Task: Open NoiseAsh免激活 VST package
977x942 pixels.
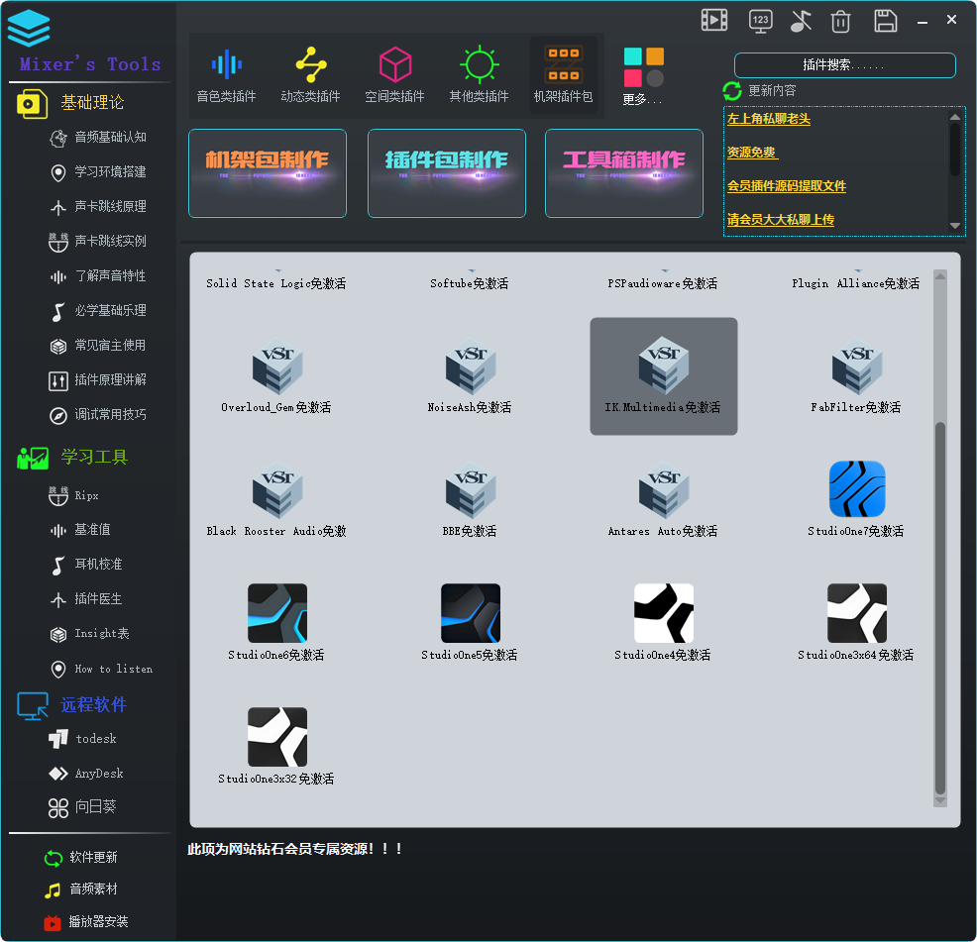Action: tap(470, 375)
